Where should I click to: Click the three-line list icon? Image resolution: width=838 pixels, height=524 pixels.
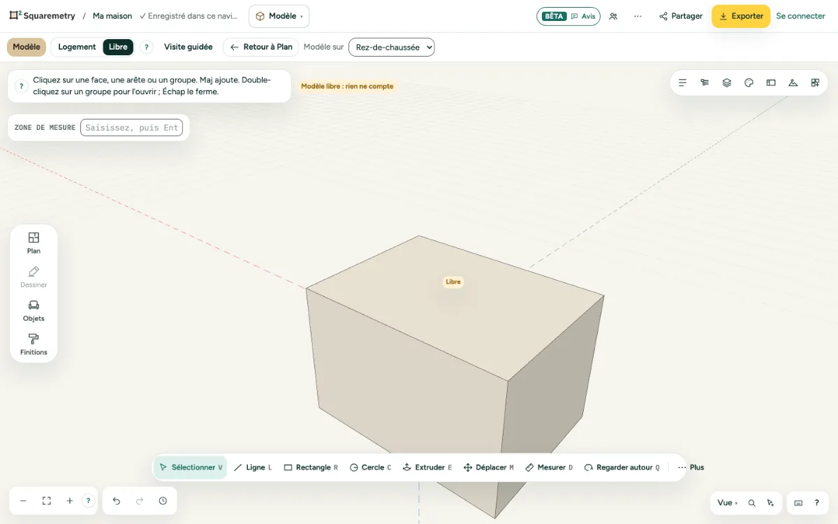coord(683,82)
